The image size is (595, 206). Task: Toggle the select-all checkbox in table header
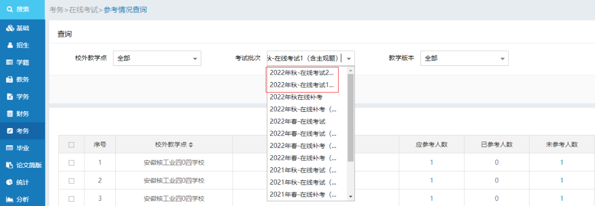(71, 144)
